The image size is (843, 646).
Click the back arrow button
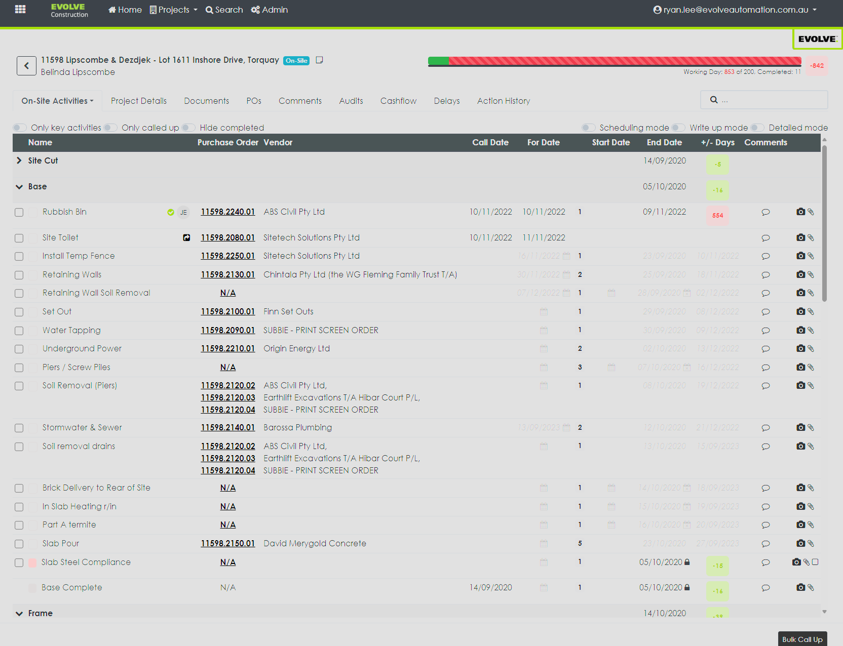(x=26, y=66)
